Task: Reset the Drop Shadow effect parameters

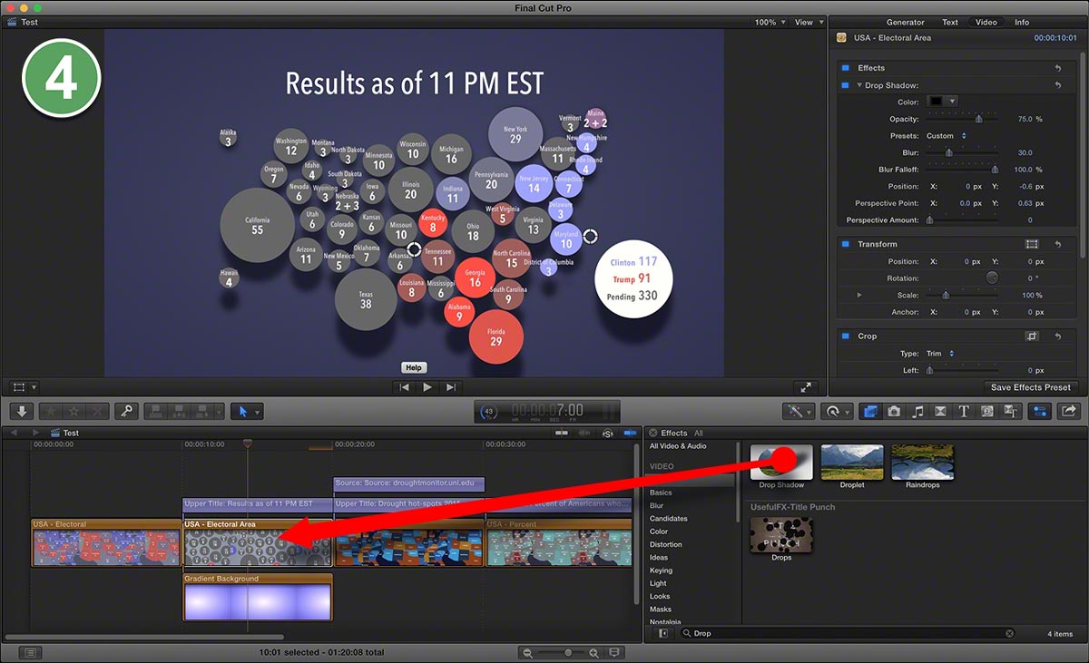Action: (1057, 85)
